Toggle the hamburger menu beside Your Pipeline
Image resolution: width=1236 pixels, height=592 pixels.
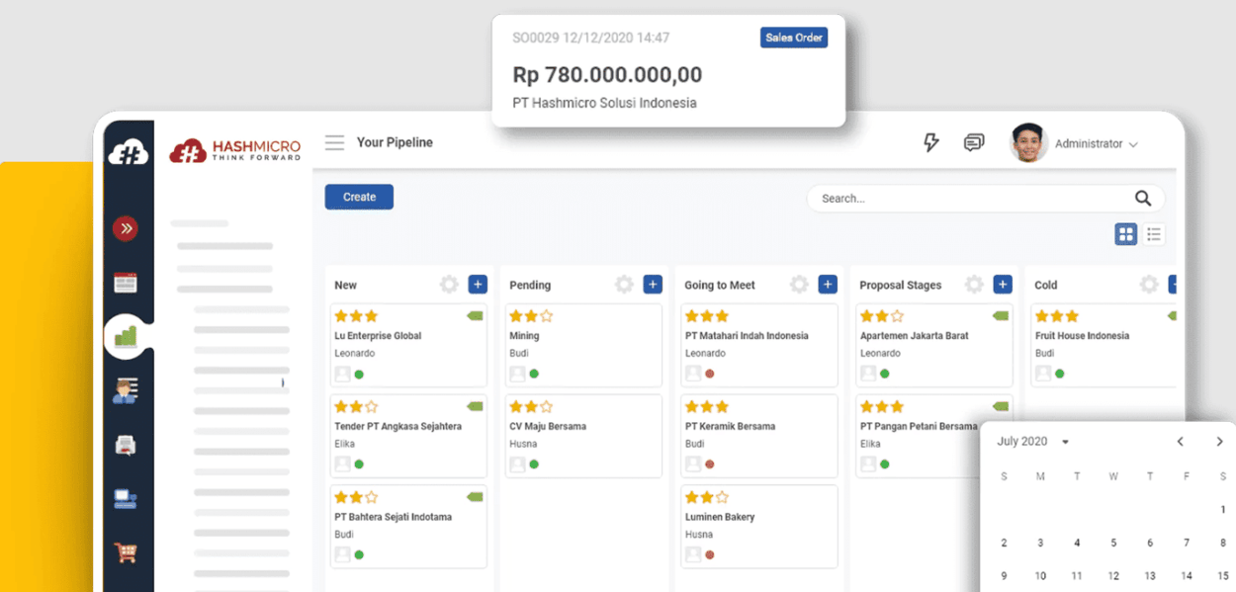pyautogui.click(x=335, y=142)
